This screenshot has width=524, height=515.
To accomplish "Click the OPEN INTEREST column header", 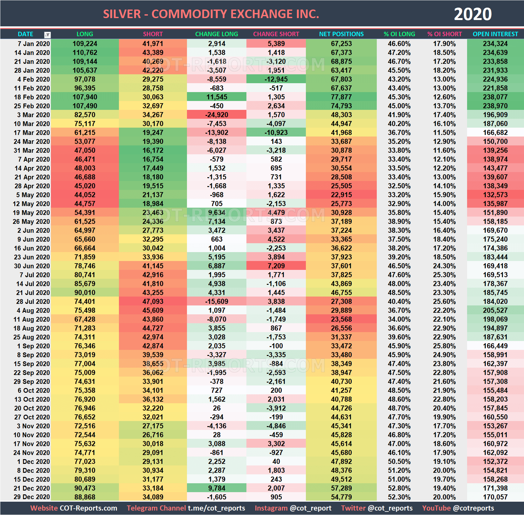I will 495,34.
